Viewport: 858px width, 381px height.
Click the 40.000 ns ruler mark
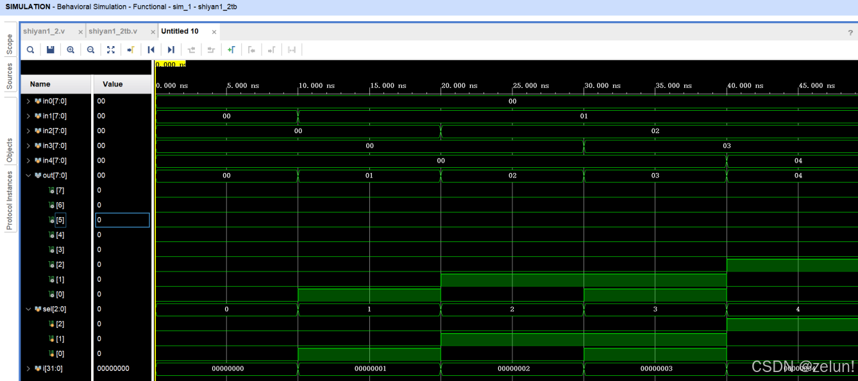(744, 85)
